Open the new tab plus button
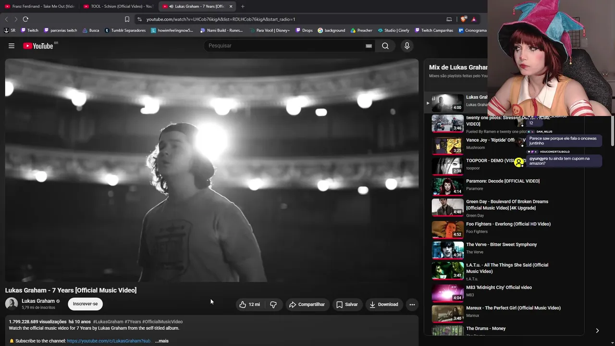The height and width of the screenshot is (346, 615). (x=243, y=6)
